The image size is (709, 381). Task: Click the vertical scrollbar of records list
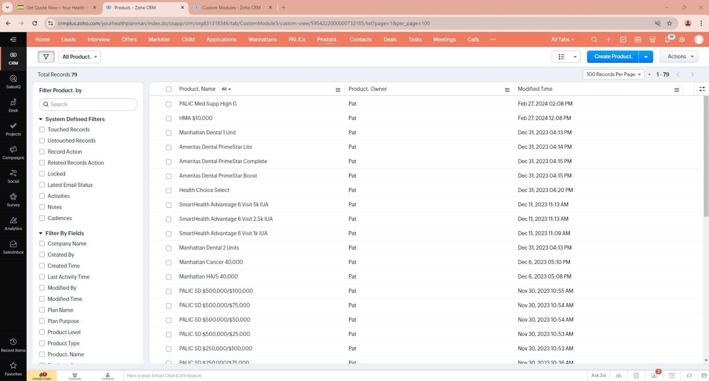click(x=706, y=156)
